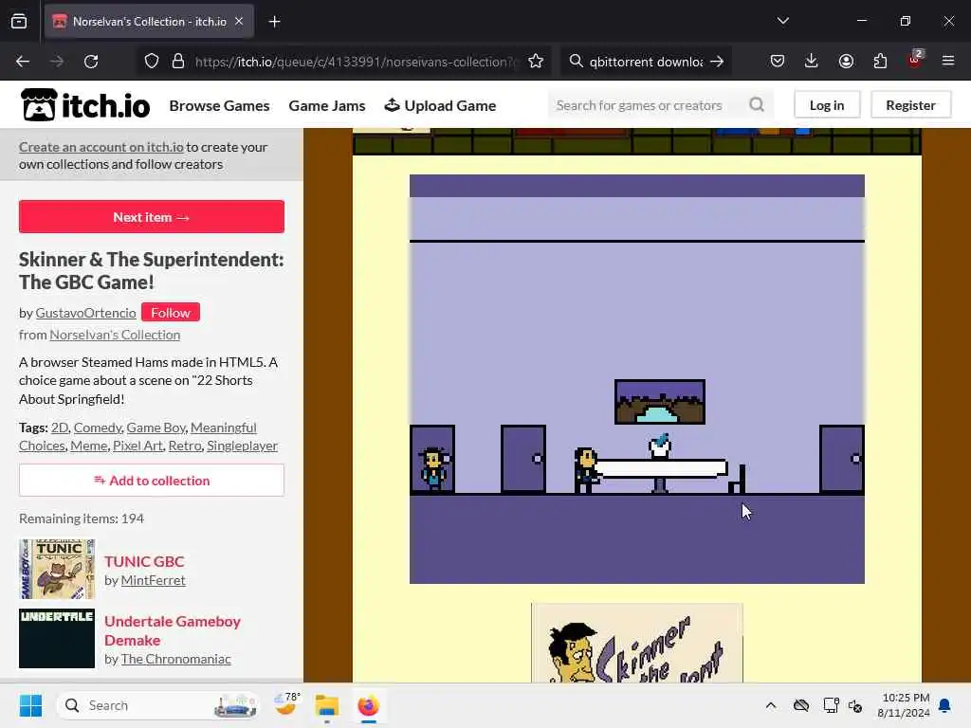Open the tracking protection shield icon
Viewport: 971px width, 728px height.
tap(152, 62)
